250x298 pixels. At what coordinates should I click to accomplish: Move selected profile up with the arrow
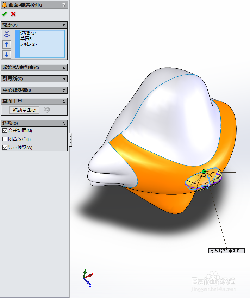click(7, 44)
